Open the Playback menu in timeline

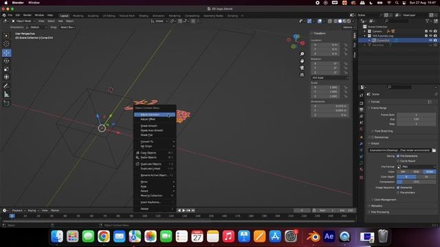coord(19,211)
